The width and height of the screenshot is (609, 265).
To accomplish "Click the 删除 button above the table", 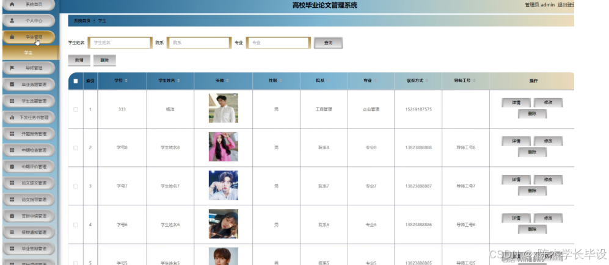I will click(x=104, y=60).
